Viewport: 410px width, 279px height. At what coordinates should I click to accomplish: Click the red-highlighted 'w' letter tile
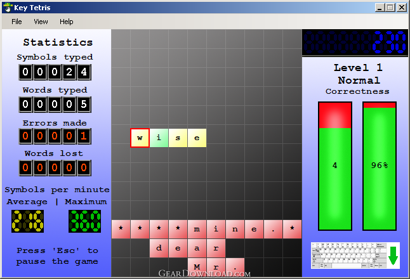(140, 138)
